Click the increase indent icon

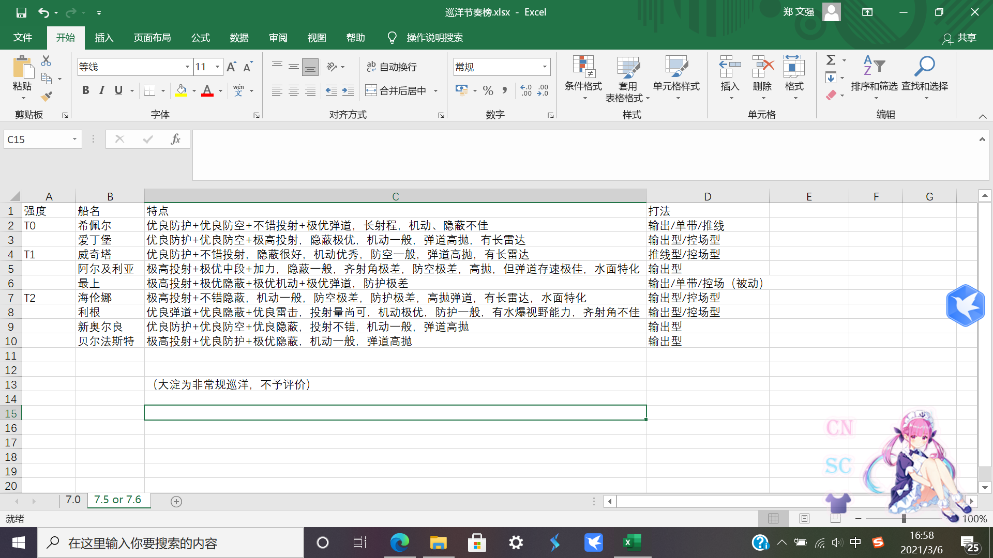coord(348,90)
